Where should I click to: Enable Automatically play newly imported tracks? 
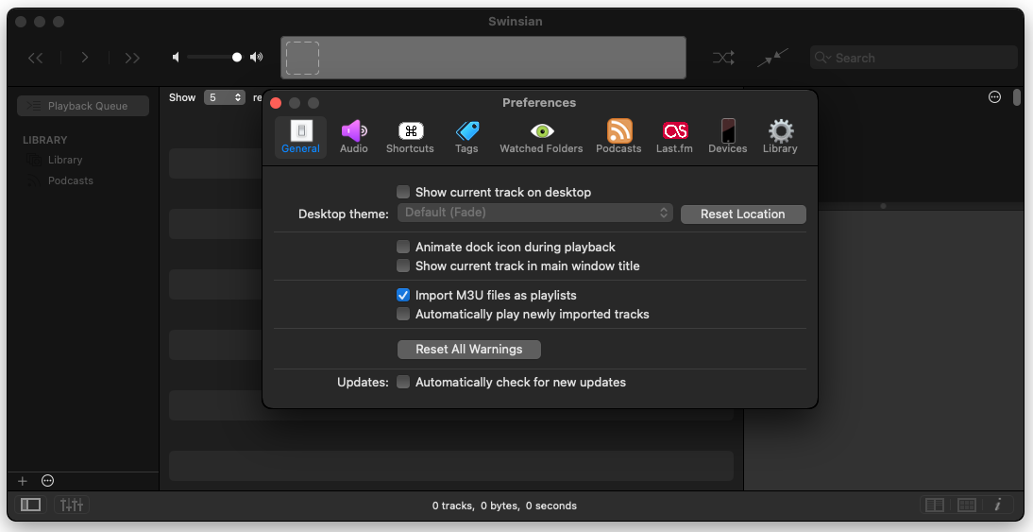tap(403, 314)
